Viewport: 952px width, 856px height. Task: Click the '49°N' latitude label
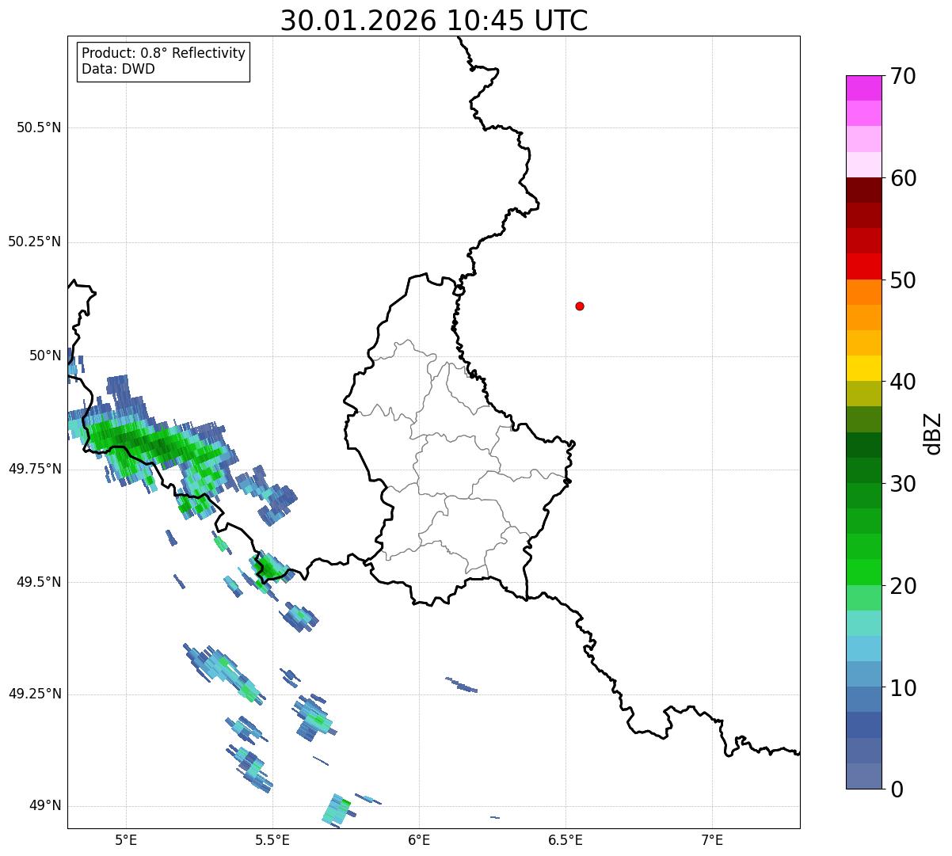coord(45,806)
